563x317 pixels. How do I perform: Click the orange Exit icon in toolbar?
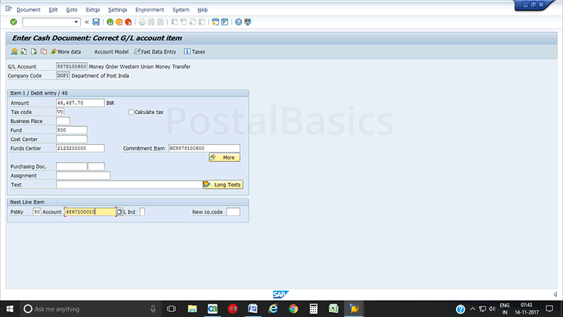point(119,22)
